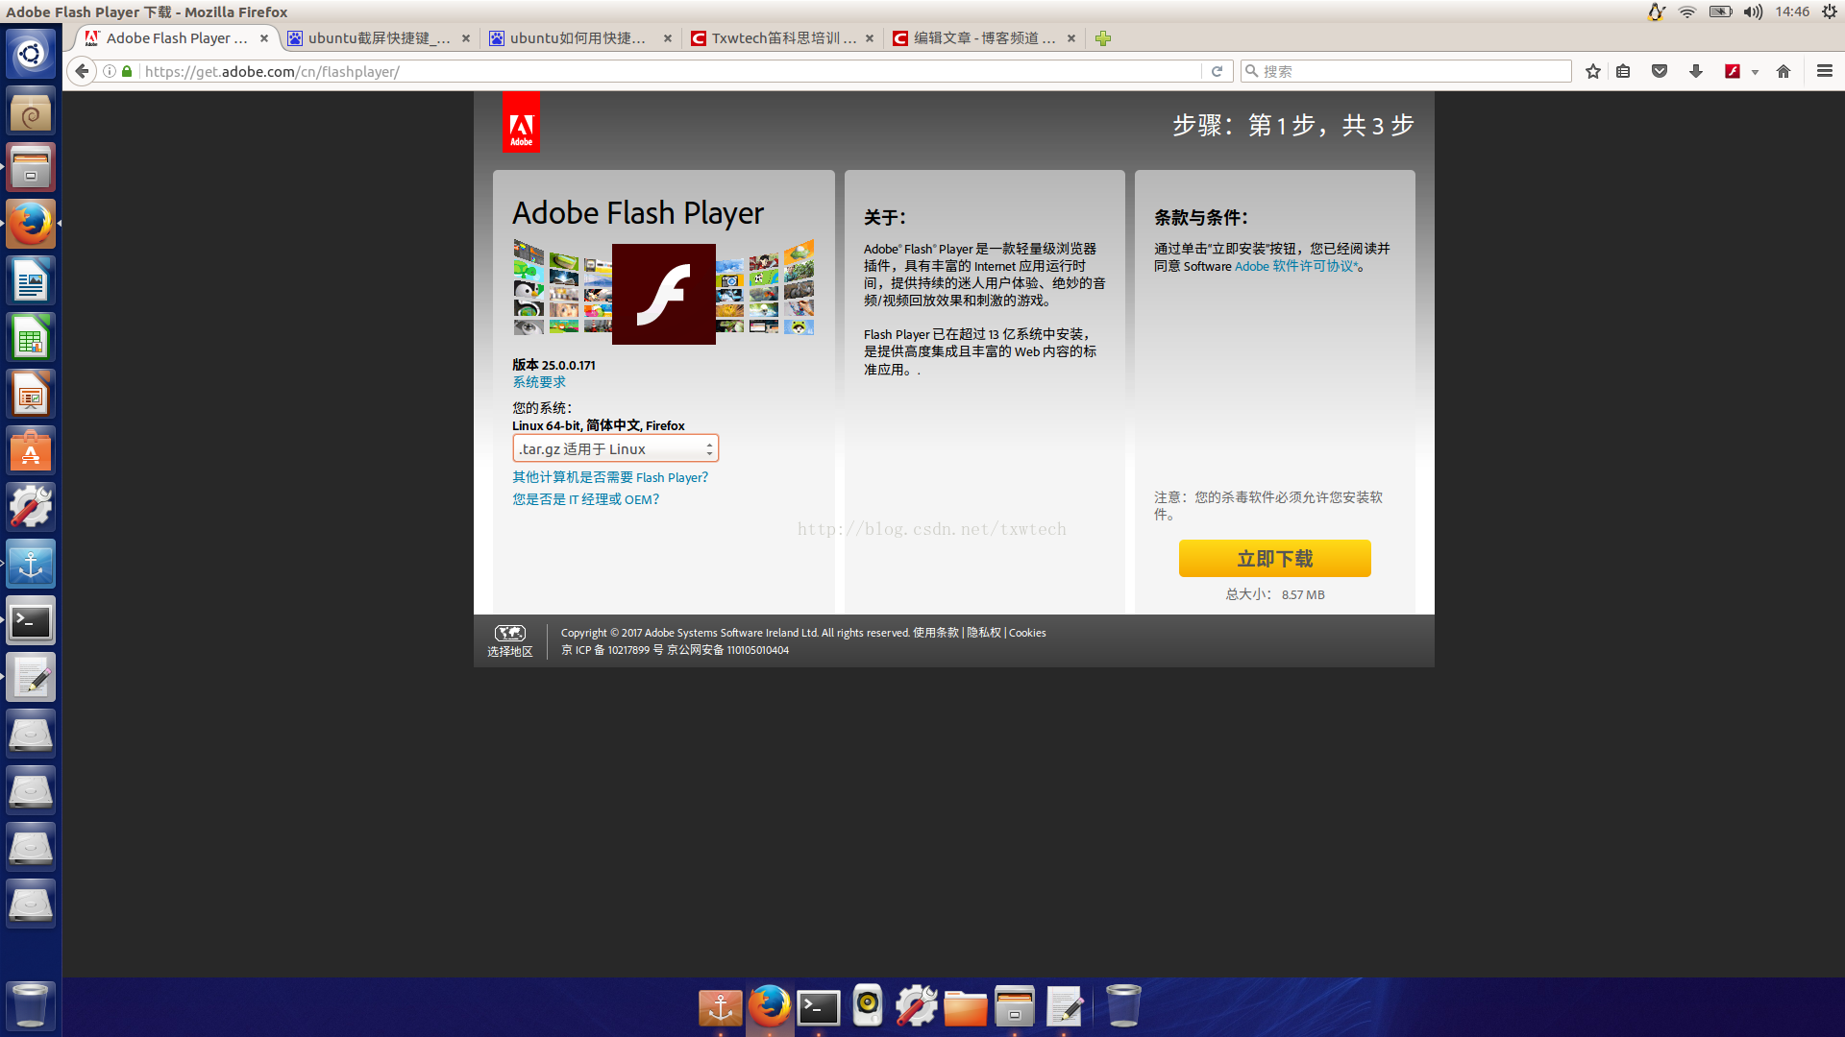The height and width of the screenshot is (1037, 1845).
Task: Close the Adobe Flash Player tab
Action: point(264,38)
